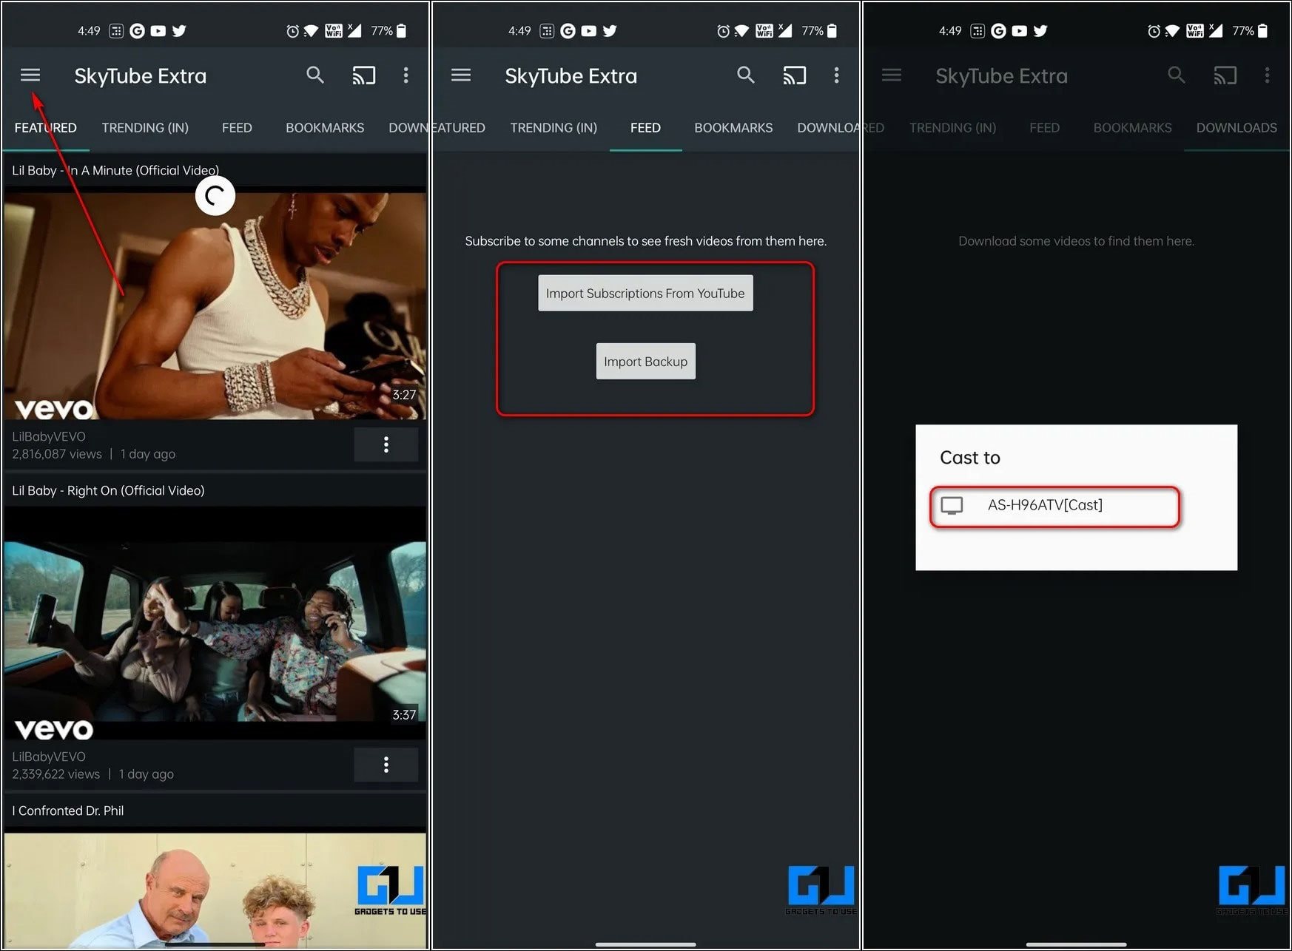
Task: Open overflow menu in the right screen header
Action: (x=1267, y=75)
